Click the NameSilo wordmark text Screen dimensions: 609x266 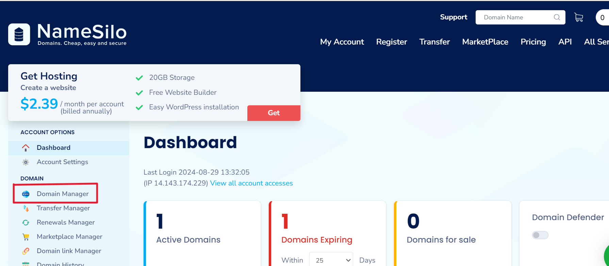82,32
